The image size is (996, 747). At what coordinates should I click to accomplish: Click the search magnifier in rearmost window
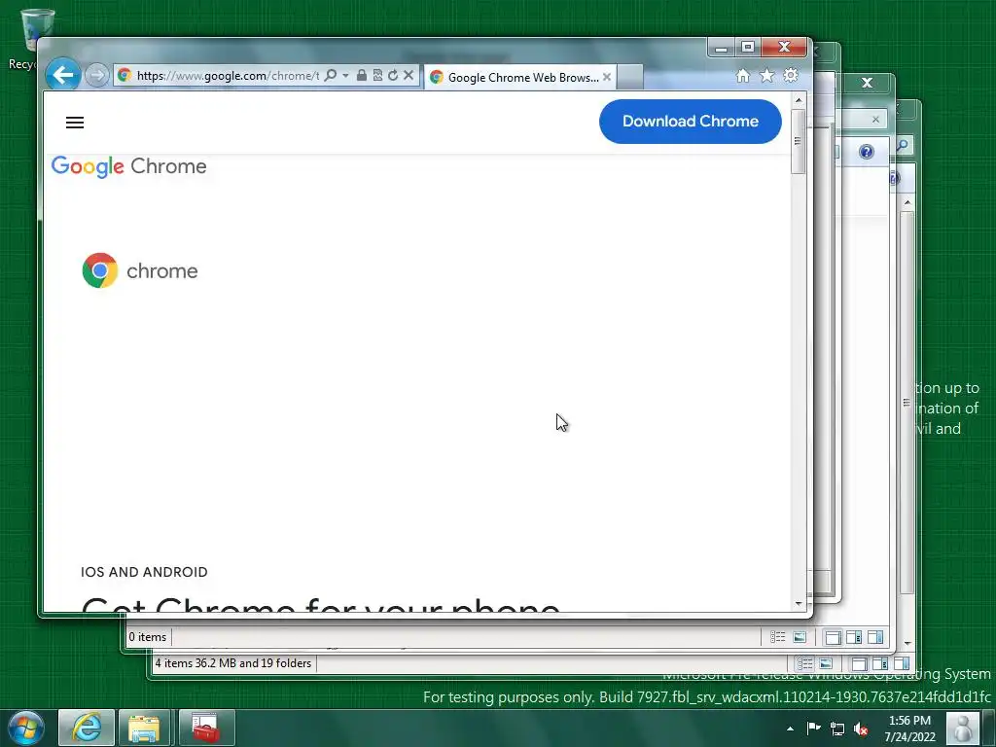(902, 146)
